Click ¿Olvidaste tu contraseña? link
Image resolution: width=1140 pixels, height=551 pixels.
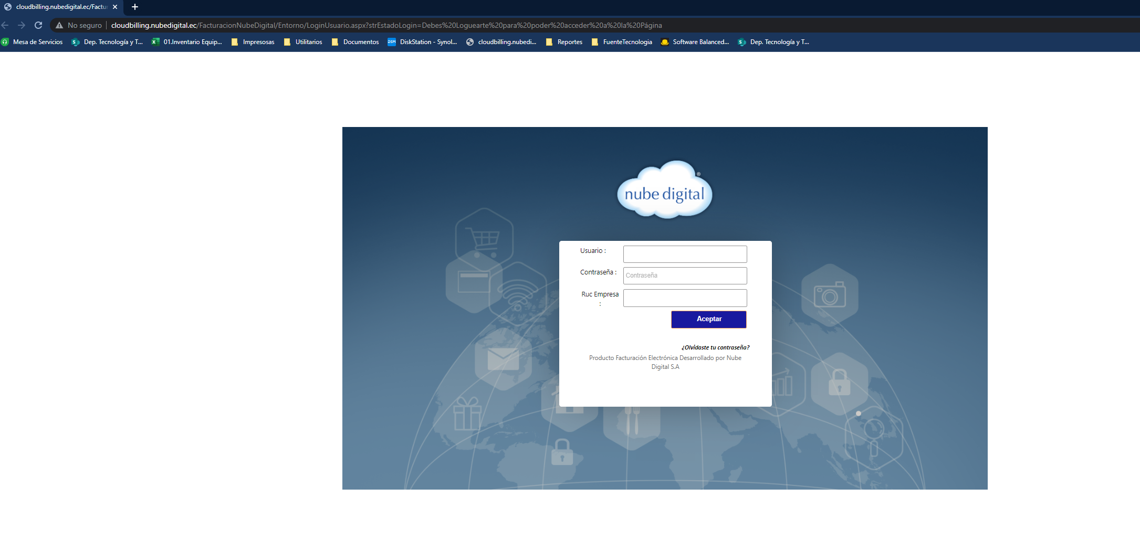click(715, 347)
